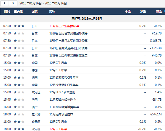Click country 欧元区 in the 新车注册 row
Viewport: 165px width, 131px height.
click(x=36, y=92)
